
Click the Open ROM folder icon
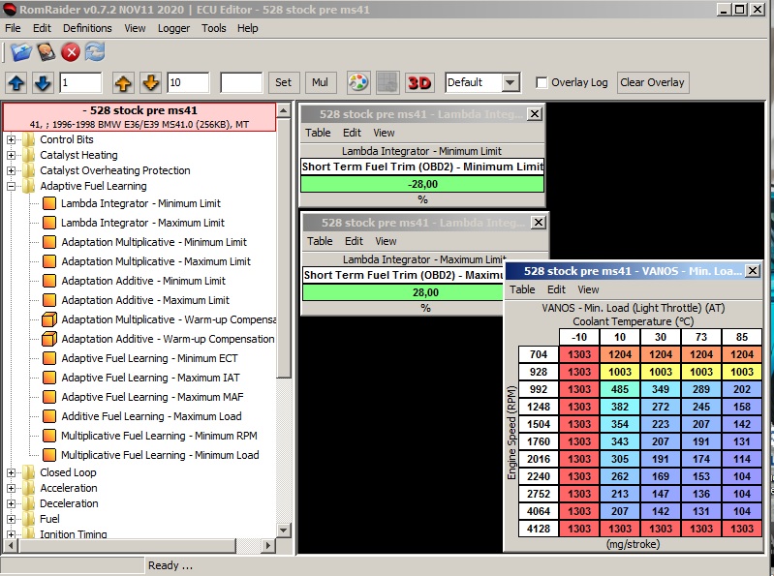click(20, 51)
